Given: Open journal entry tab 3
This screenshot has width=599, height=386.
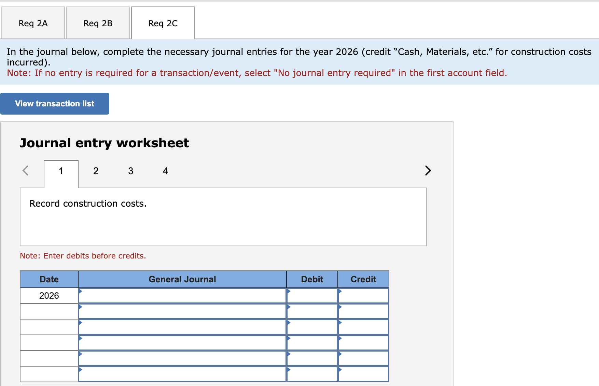Looking at the screenshot, I should point(131,171).
